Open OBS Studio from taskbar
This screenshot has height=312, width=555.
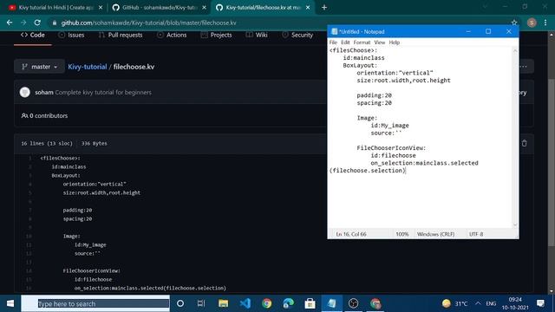[x=353, y=303]
